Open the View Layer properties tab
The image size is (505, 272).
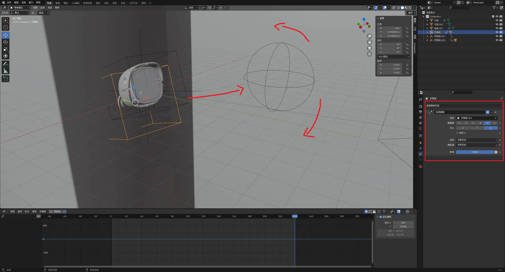point(420,117)
